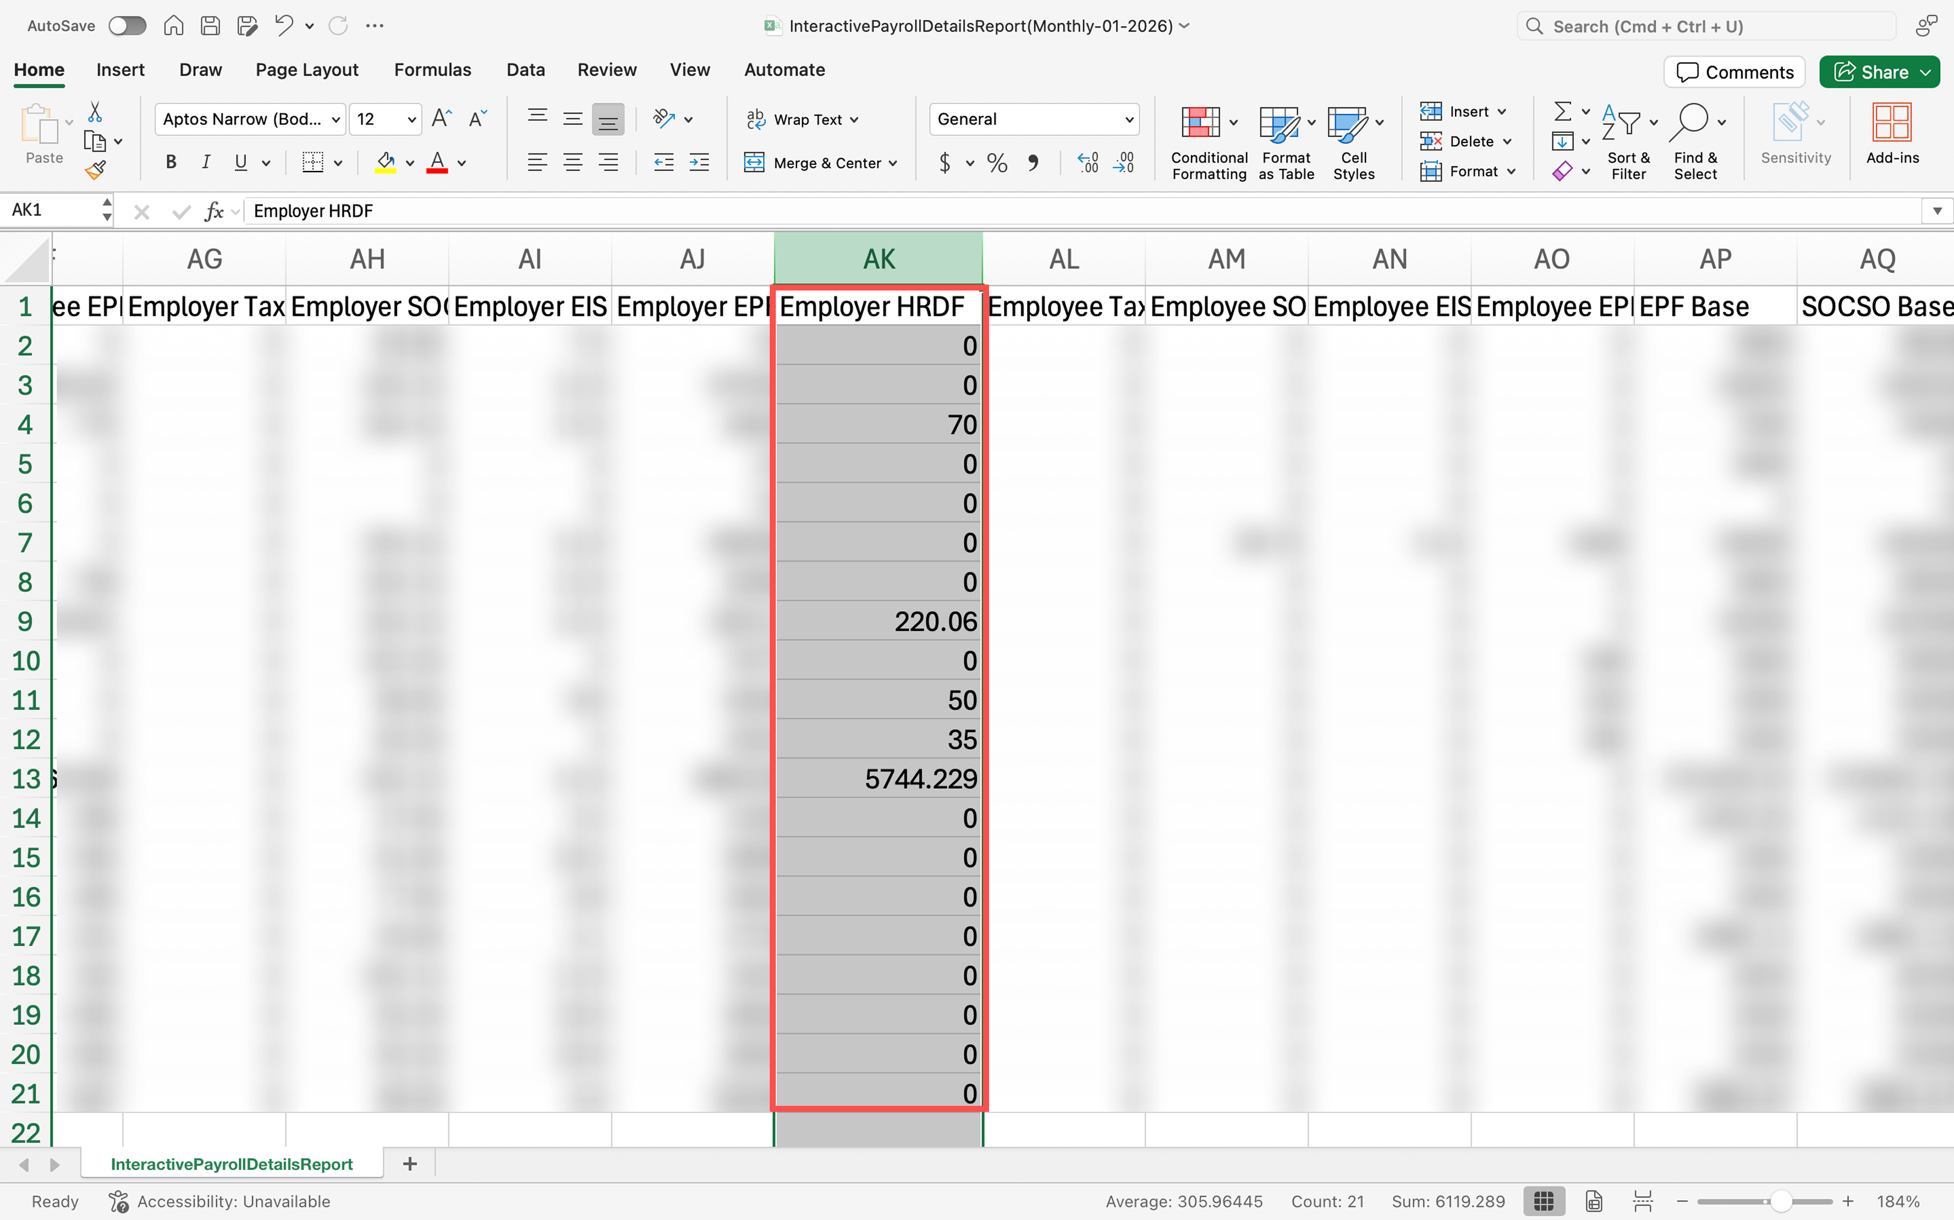Image resolution: width=1954 pixels, height=1220 pixels.
Task: Switch to Page Layout view in status bar
Action: (1594, 1201)
